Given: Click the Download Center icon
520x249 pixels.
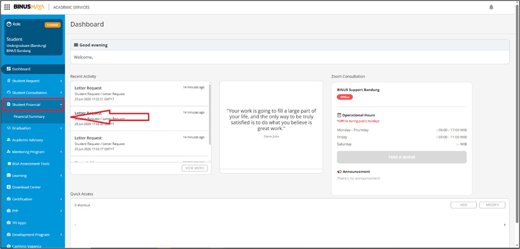Looking at the screenshot, I should click(9, 187).
